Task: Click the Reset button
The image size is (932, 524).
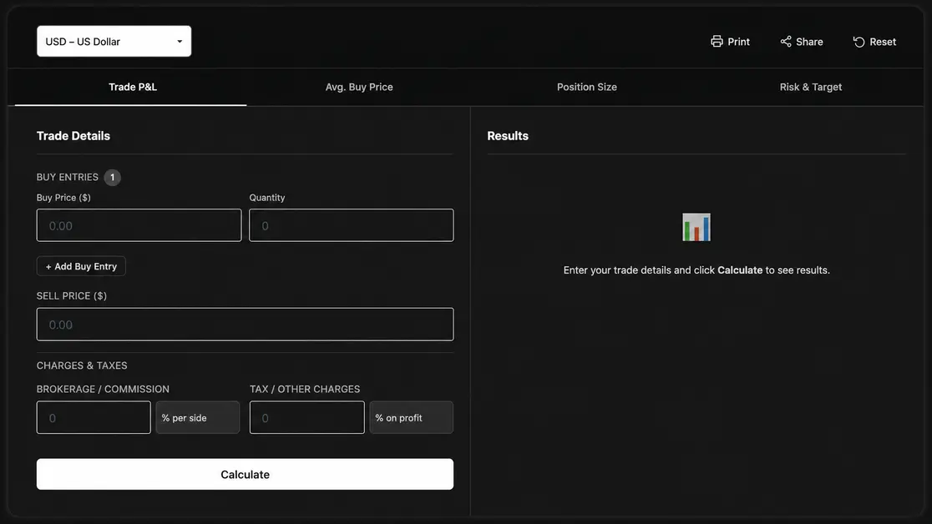Action: click(874, 42)
